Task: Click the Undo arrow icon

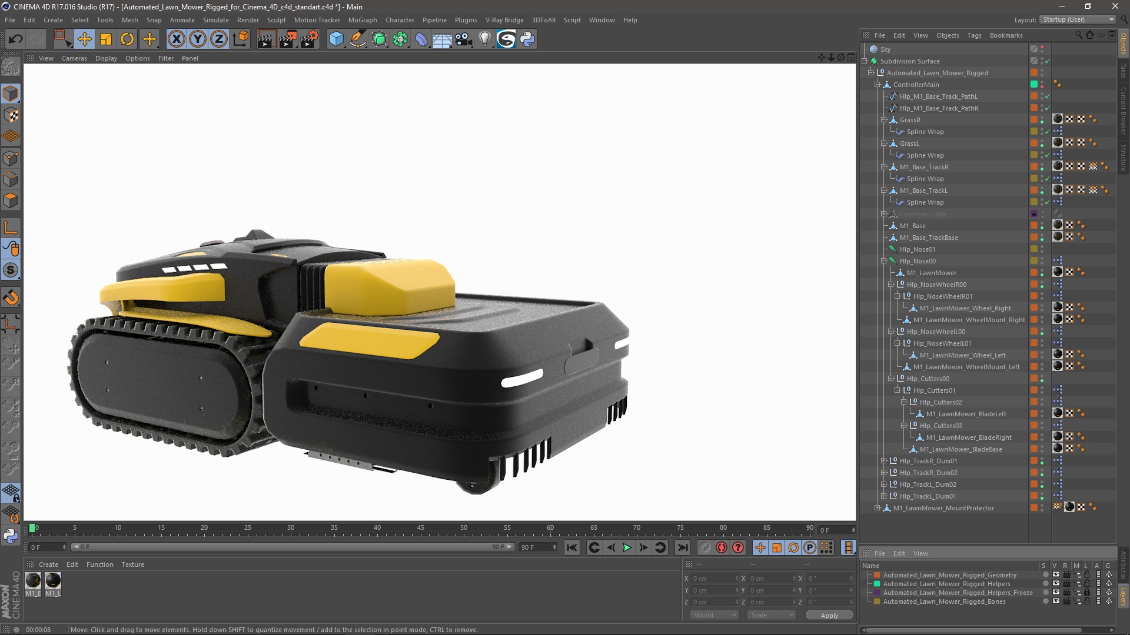Action: [x=16, y=39]
